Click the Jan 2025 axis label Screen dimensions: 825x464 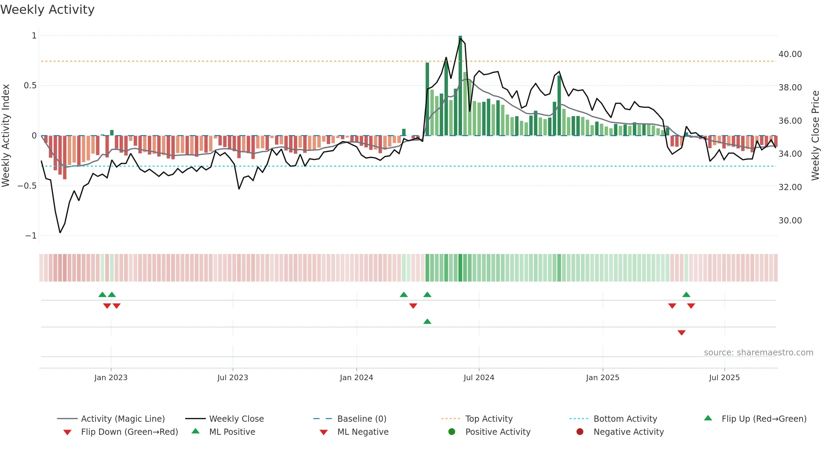point(603,377)
